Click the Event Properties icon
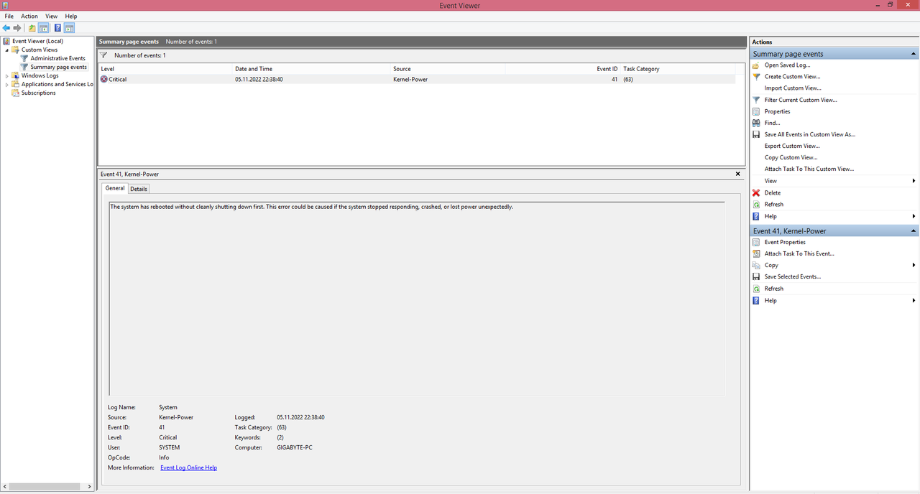 pyautogui.click(x=756, y=242)
